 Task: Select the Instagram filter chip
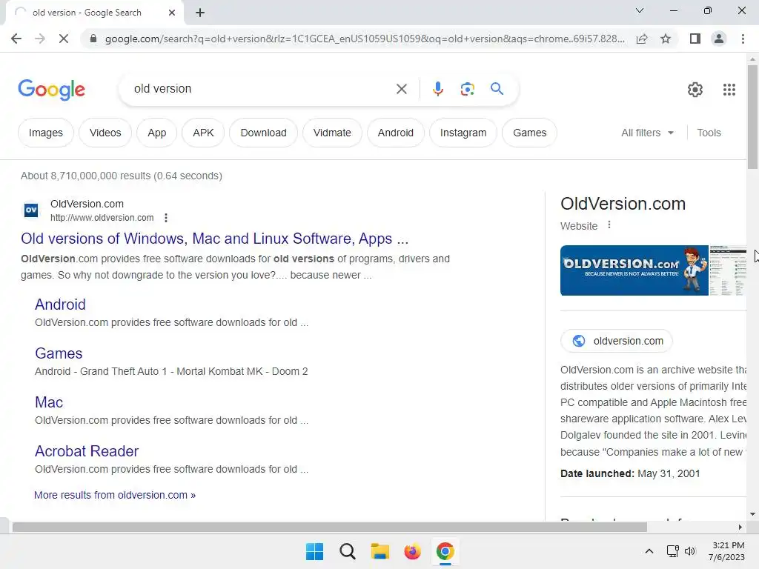(463, 133)
